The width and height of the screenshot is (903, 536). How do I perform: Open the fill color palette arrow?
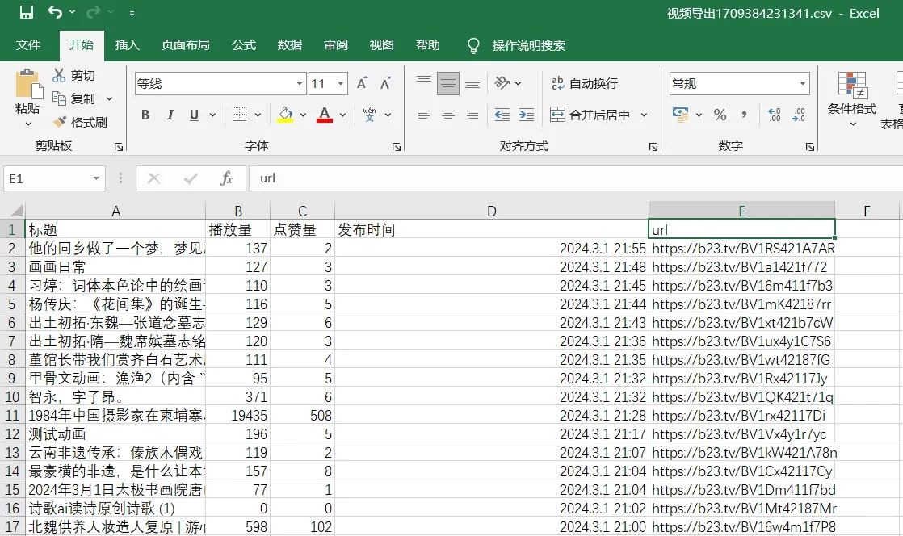(303, 115)
